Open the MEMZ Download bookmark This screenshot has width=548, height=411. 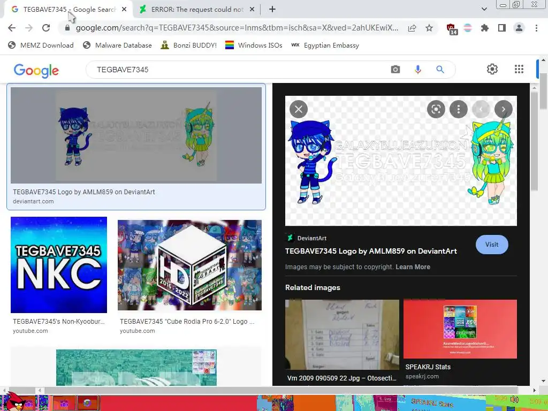41,45
